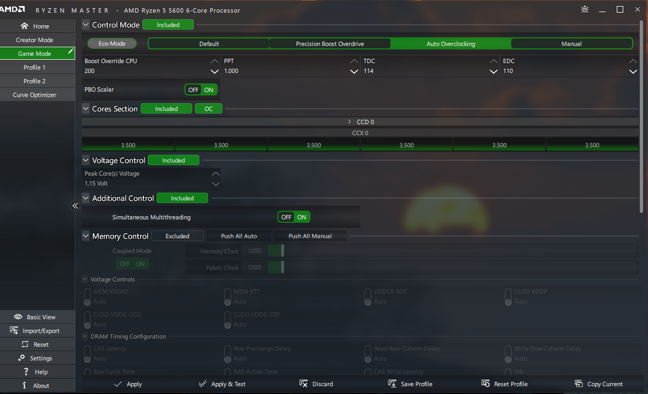Screen dimensions: 648x394
Task: Collapse the sidebar with the double-chevron icon
Action: [x=75, y=206]
